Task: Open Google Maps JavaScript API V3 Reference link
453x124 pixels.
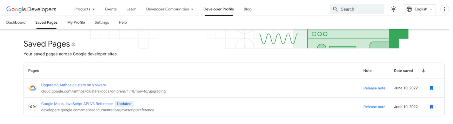Action: tap(77, 104)
